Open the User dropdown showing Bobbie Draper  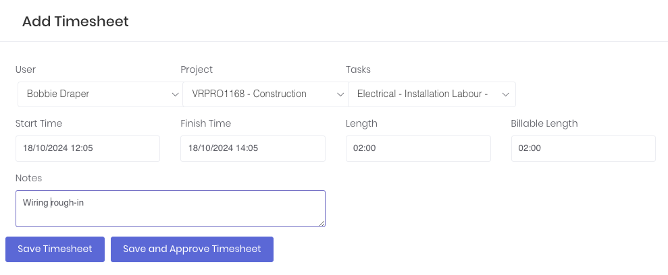click(99, 94)
